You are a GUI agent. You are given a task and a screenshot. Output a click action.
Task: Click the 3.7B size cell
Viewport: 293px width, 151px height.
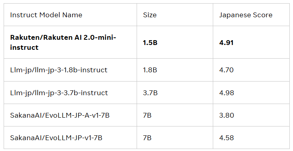tap(150, 93)
